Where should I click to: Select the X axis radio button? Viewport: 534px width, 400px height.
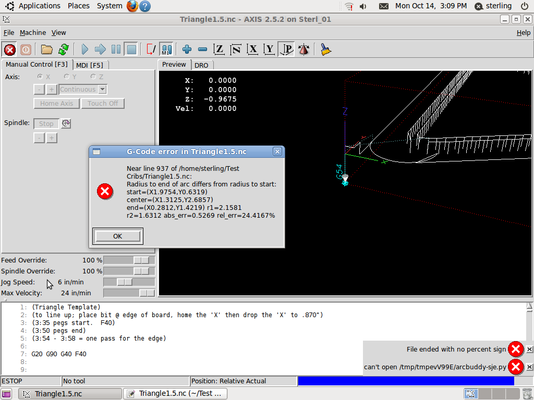tap(40, 77)
